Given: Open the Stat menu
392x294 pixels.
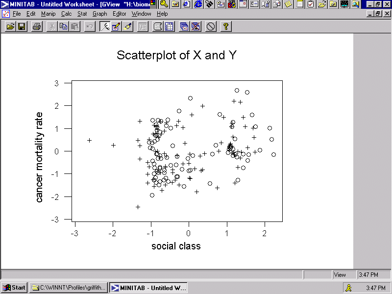Looking at the screenshot, I should 82,14.
